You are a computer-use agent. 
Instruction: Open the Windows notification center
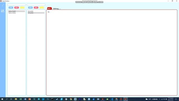click(176, 99)
